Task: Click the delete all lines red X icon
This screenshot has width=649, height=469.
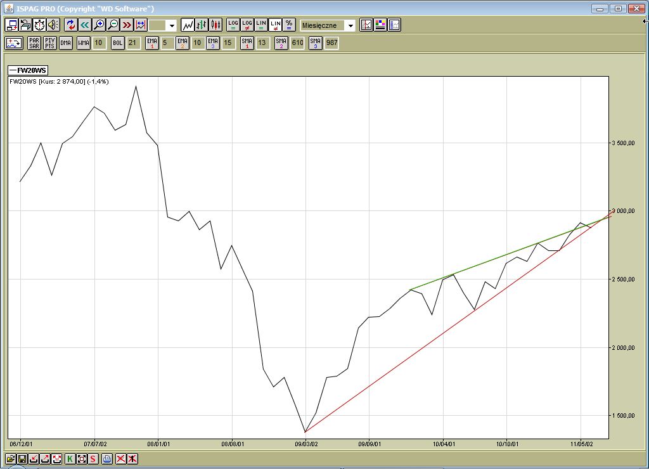Action: [120, 459]
